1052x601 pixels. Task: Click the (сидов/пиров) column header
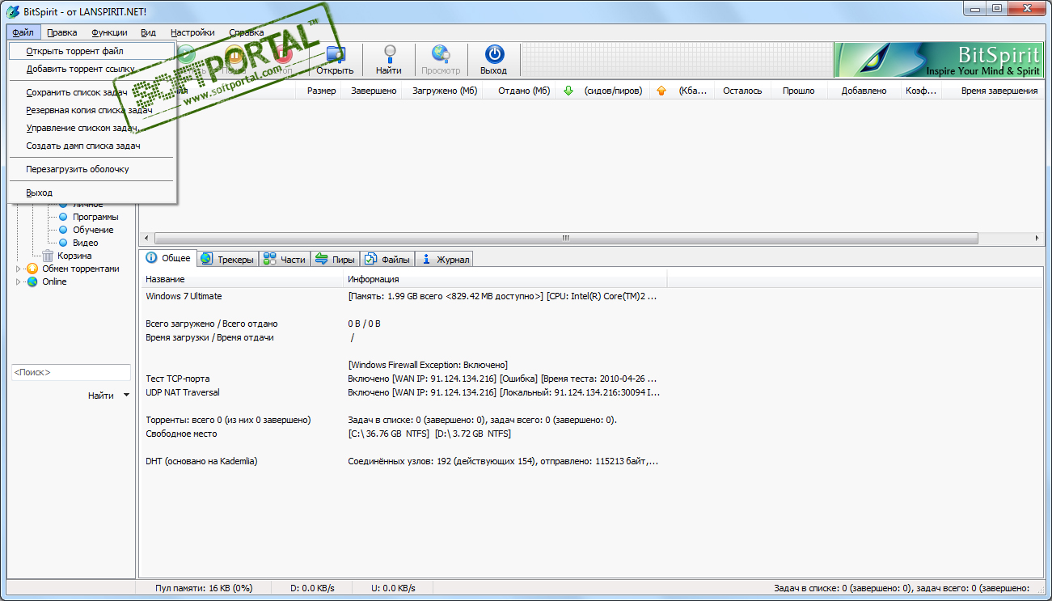point(614,91)
